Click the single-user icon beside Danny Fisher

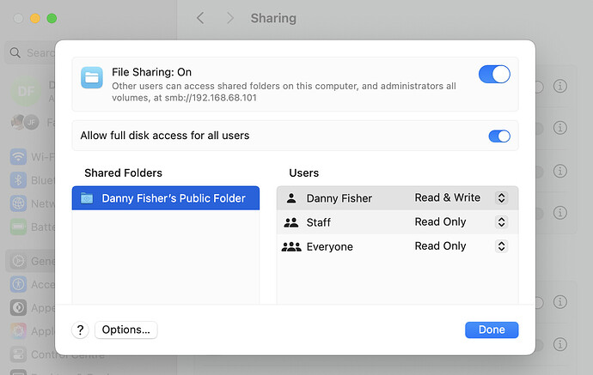click(290, 198)
